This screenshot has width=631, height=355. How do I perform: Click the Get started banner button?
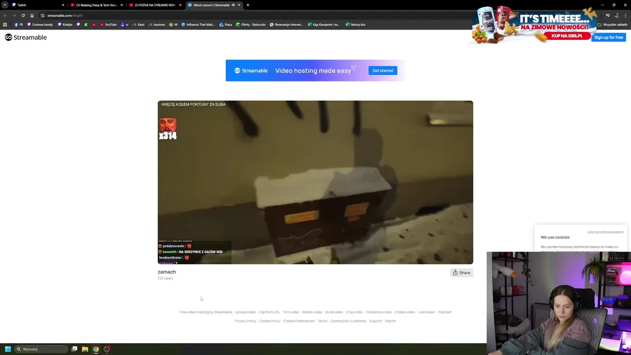tap(383, 71)
